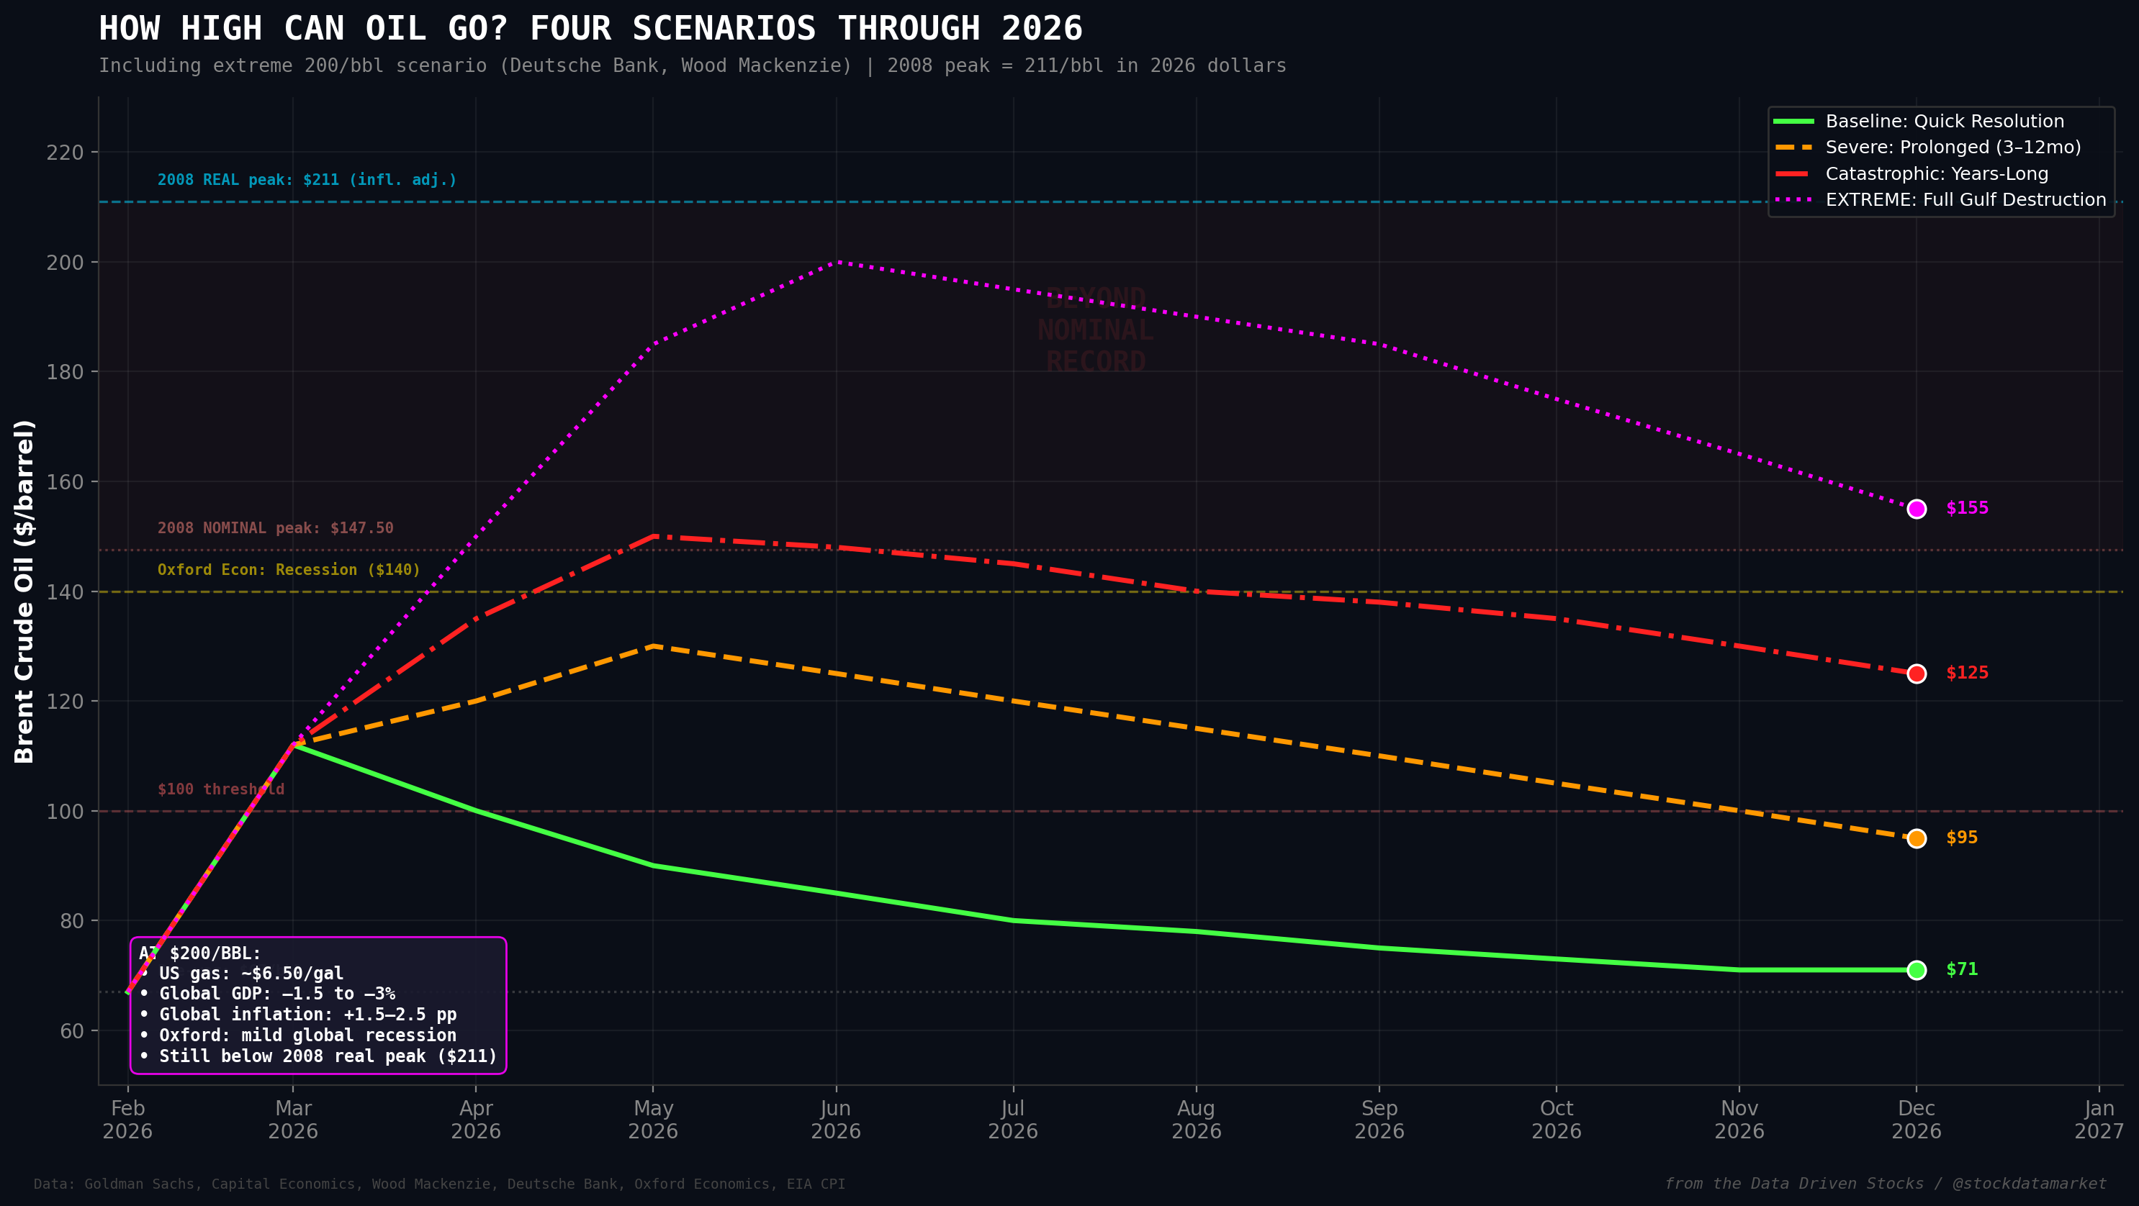Screen dimensions: 2139x1206
Task: Click the 2008 NOMINAL peak $147.50 label
Action: [275, 528]
